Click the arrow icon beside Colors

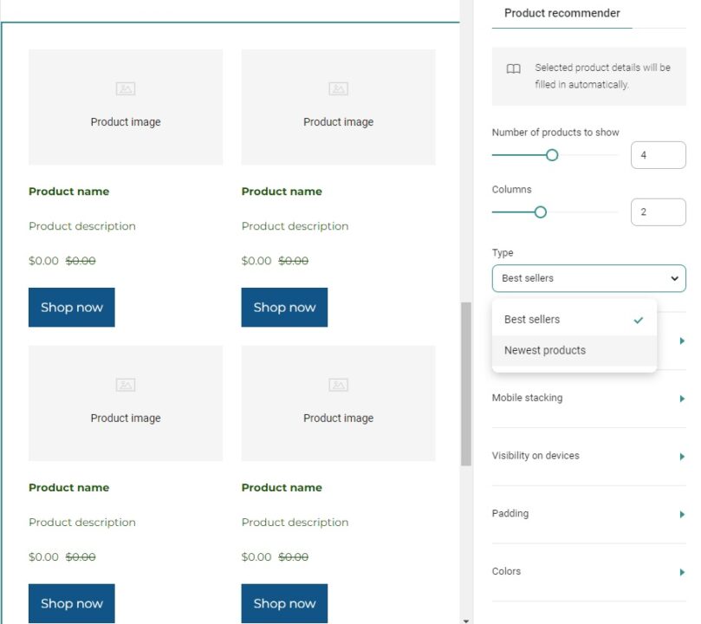click(x=682, y=571)
